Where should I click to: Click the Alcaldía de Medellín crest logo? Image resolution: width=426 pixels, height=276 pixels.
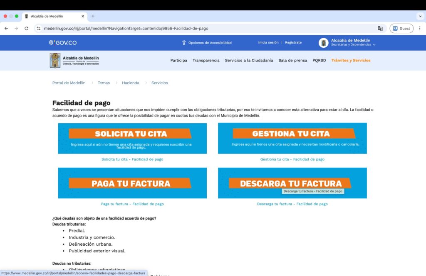click(x=55, y=61)
